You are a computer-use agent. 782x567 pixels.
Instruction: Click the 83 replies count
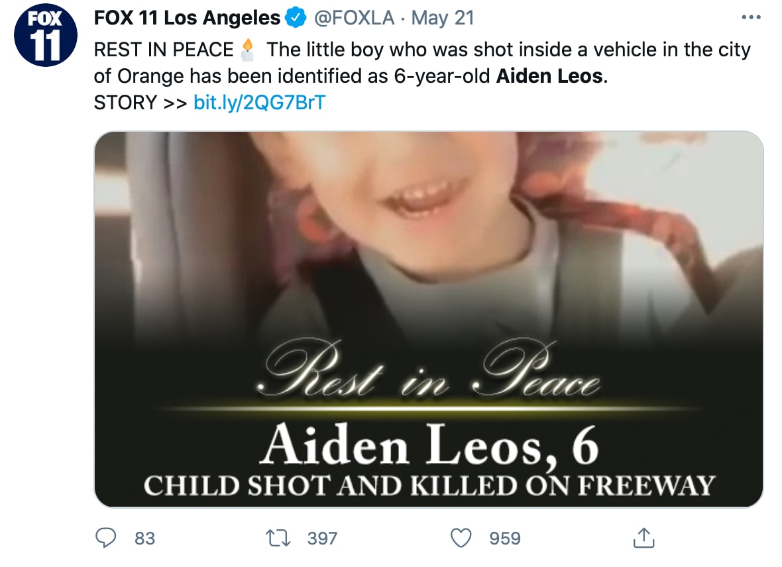[144, 539]
